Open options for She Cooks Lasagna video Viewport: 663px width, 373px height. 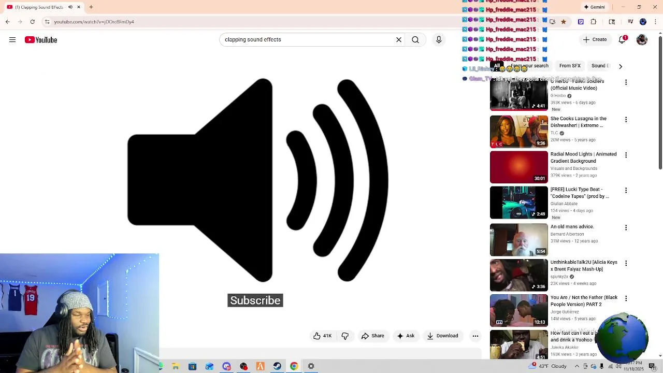626,120
